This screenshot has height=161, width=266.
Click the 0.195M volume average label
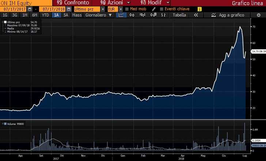pos(259,141)
